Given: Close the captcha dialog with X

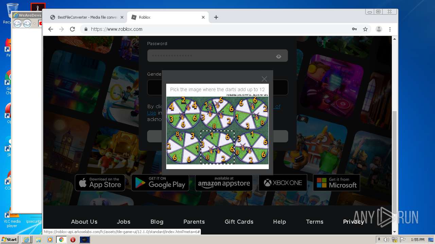Looking at the screenshot, I should tap(264, 79).
